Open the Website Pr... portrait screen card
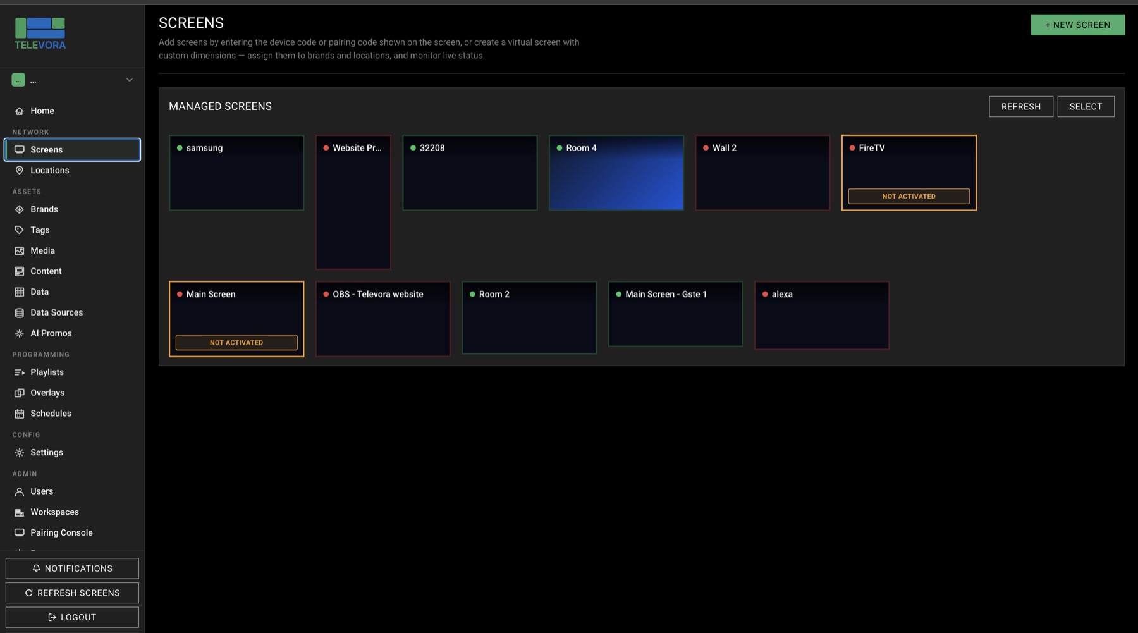 pos(353,202)
